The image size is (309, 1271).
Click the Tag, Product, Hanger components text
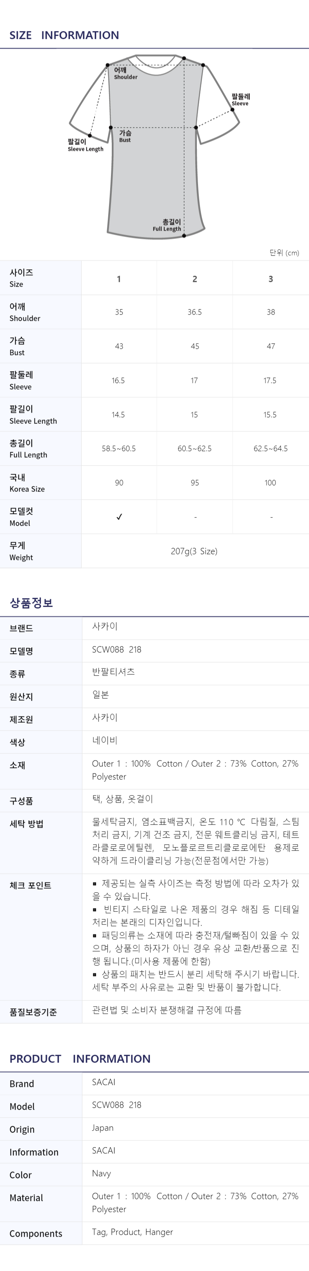click(133, 1232)
